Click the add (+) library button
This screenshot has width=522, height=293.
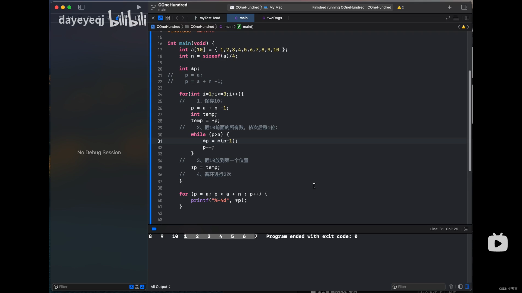pos(449,7)
